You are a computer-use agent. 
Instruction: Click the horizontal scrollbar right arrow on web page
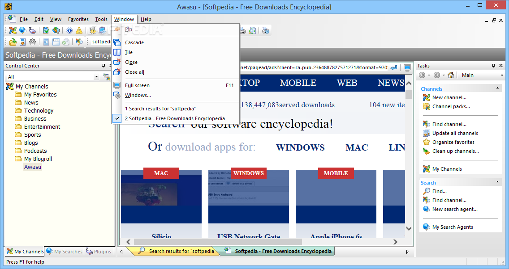pos(395,242)
